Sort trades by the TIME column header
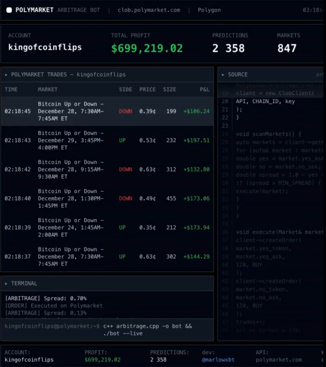326x367 pixels. pos(11,89)
